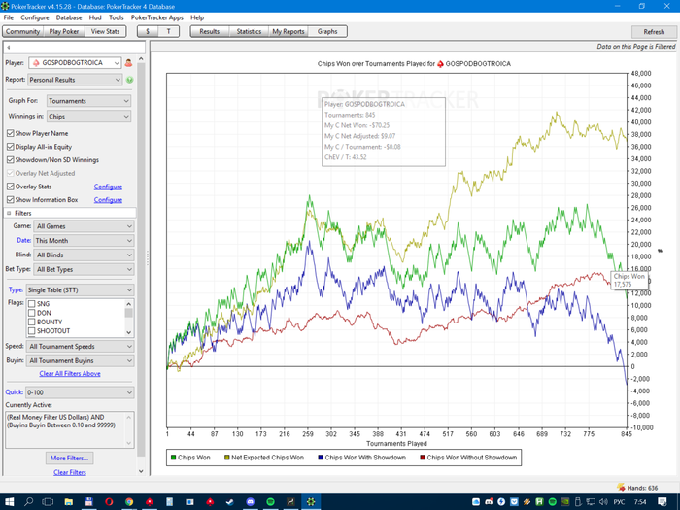Click the green Chips Won legend swatch
Viewport: 680px width, 510px height.
(x=174, y=457)
